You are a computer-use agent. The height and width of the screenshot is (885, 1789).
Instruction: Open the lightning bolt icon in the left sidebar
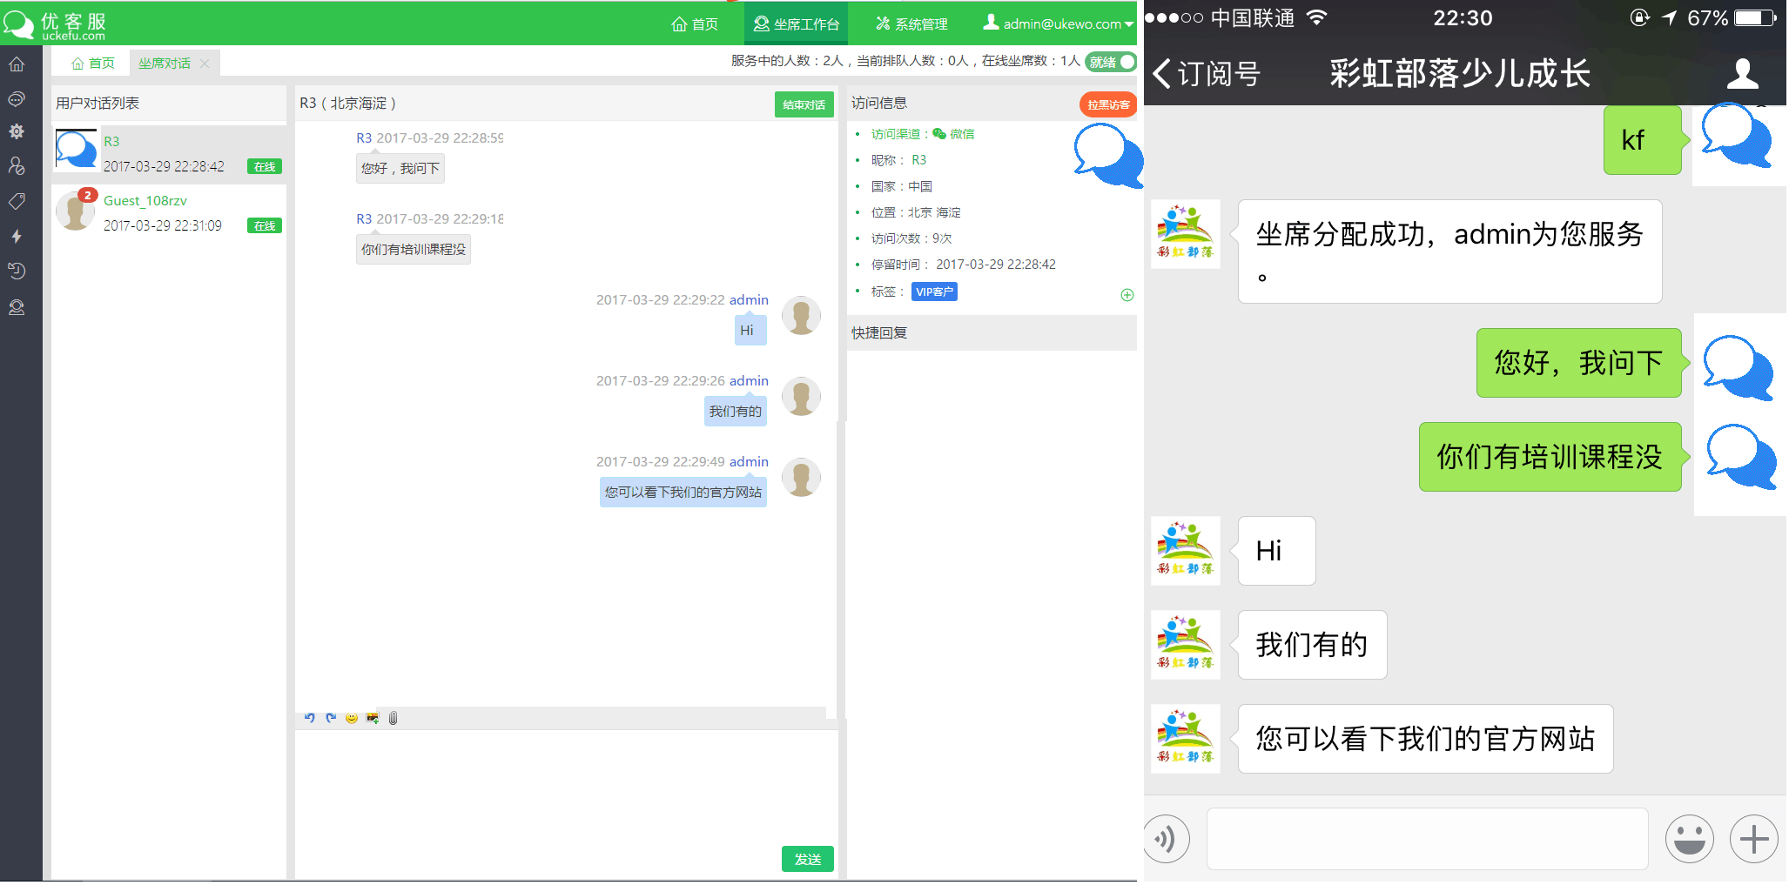[x=17, y=236]
